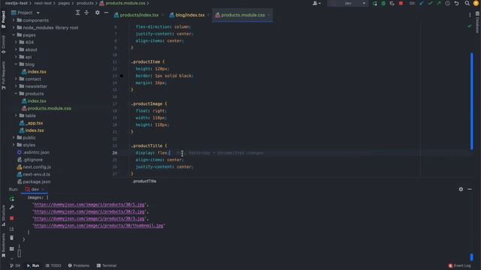Open the products/30/2.jpg link in console

[x=89, y=211]
